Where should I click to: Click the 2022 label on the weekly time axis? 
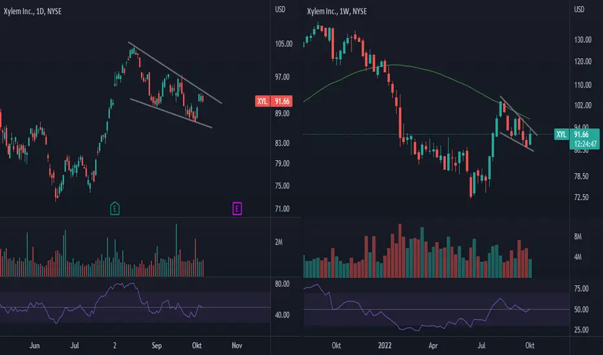coord(384,345)
